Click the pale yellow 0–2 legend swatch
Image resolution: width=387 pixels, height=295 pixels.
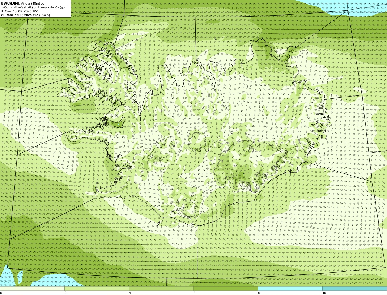click(32, 289)
